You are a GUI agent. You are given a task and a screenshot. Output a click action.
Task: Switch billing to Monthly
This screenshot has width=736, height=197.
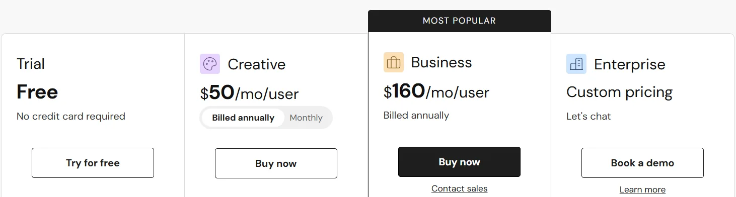(306, 118)
